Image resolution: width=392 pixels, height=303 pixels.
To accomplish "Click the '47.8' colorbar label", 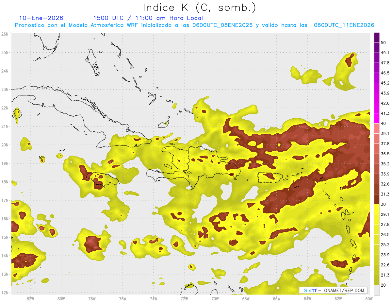I will click(x=385, y=63).
